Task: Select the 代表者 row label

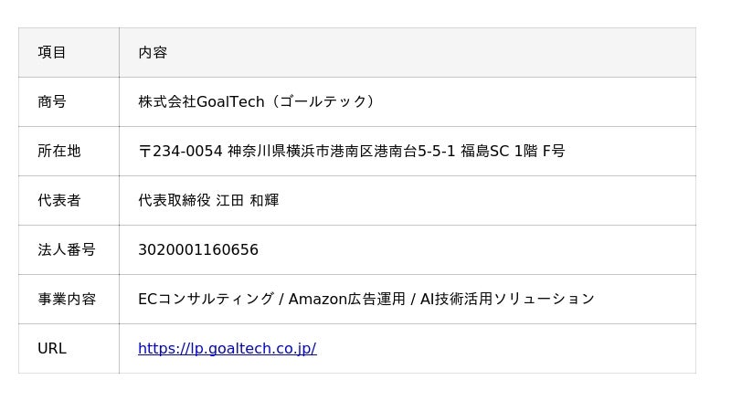Action: pos(59,201)
